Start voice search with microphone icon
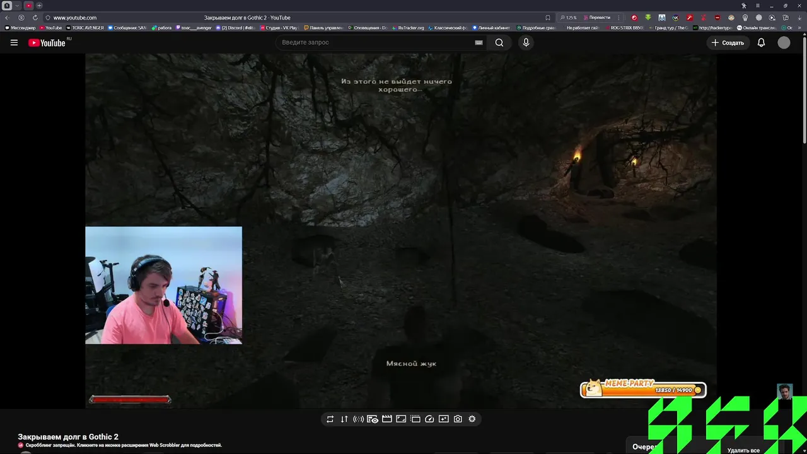Viewport: 807px width, 454px height. click(526, 42)
